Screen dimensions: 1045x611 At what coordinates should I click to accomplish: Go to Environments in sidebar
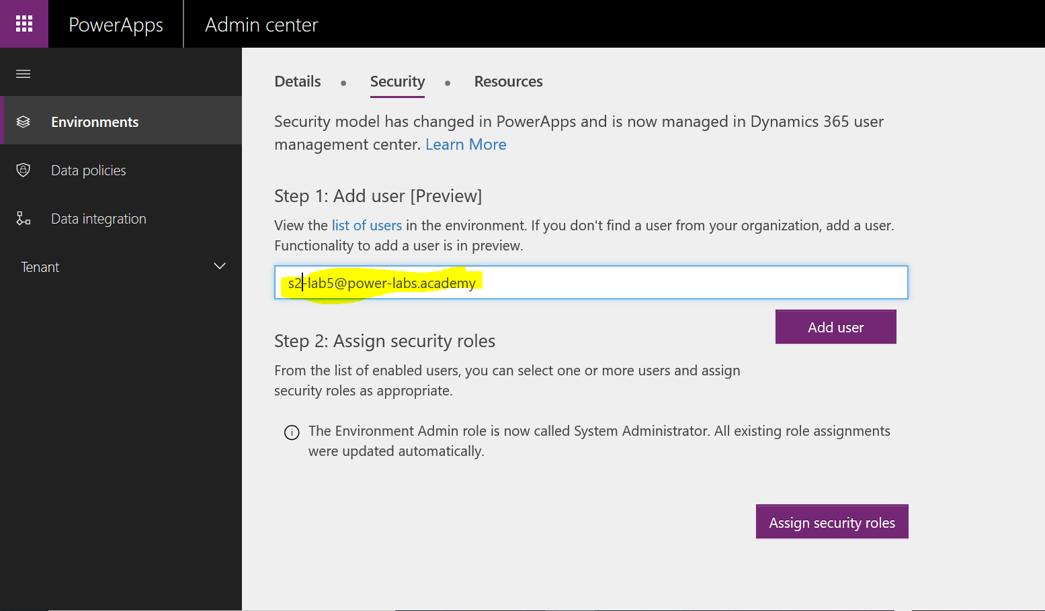click(x=95, y=122)
